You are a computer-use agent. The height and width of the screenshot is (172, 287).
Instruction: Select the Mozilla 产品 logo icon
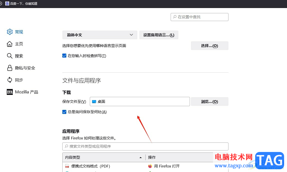tap(10, 92)
